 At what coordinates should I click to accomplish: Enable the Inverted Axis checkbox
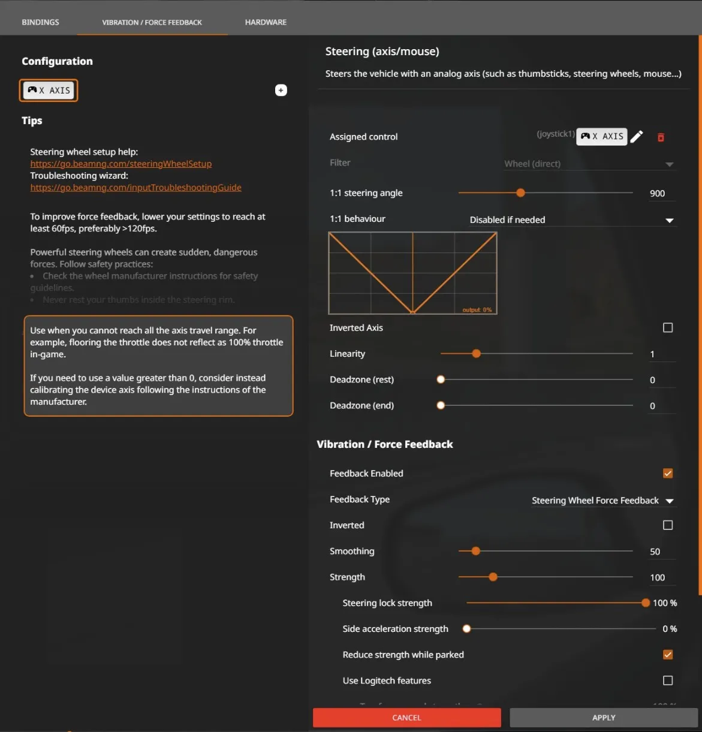coord(667,328)
